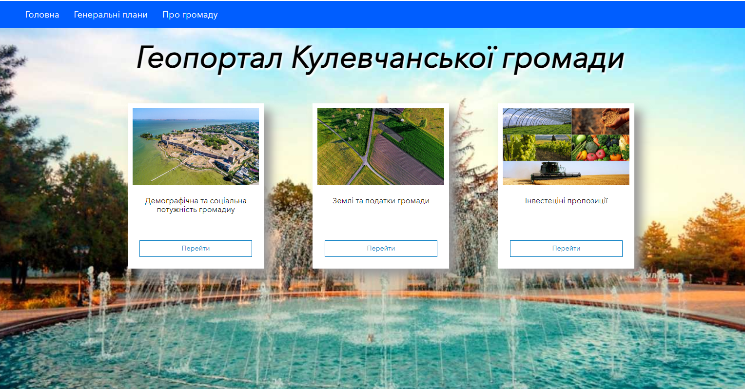Image resolution: width=745 pixels, height=389 pixels.
Task: Open the agriculture collage thumbnail
Action: (566, 146)
